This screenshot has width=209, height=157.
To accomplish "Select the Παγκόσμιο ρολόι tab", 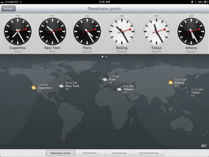I will [x=60, y=153].
